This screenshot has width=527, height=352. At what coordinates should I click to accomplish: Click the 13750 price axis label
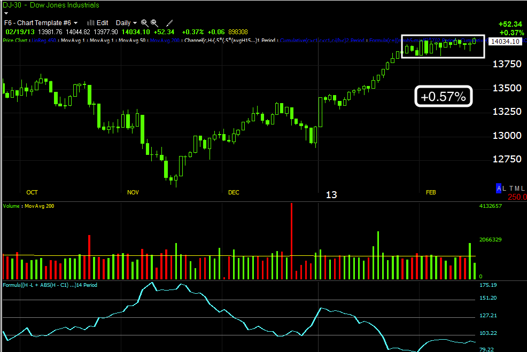[x=507, y=64]
